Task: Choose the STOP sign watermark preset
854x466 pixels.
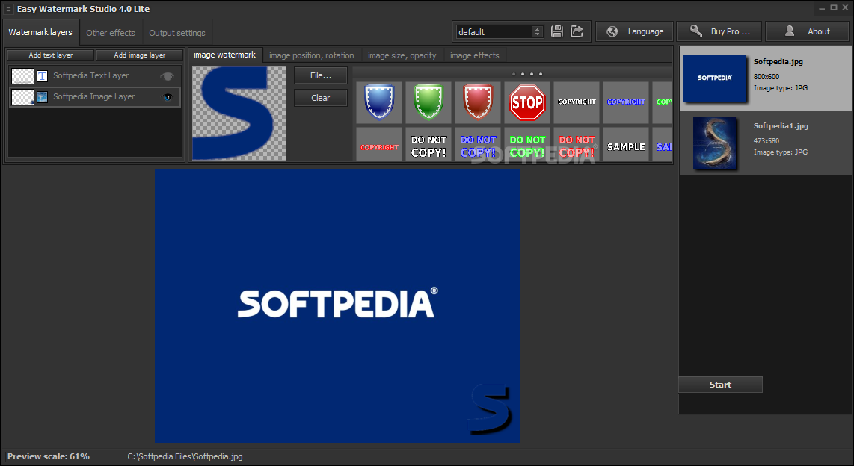Action: pos(527,102)
